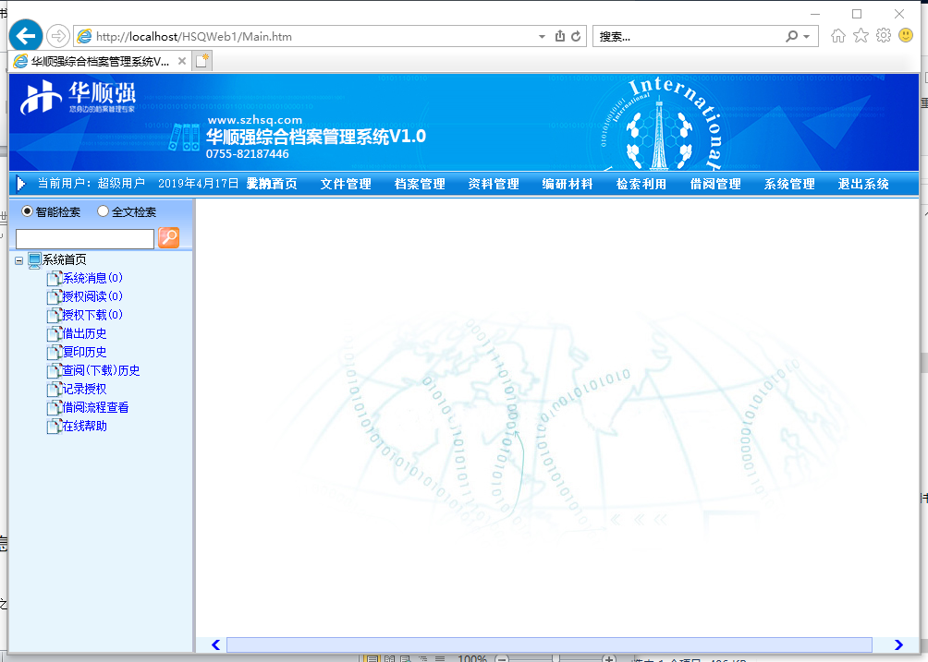Image resolution: width=928 pixels, height=662 pixels.
Task: Click the left panel search input field
Action: tap(85, 239)
